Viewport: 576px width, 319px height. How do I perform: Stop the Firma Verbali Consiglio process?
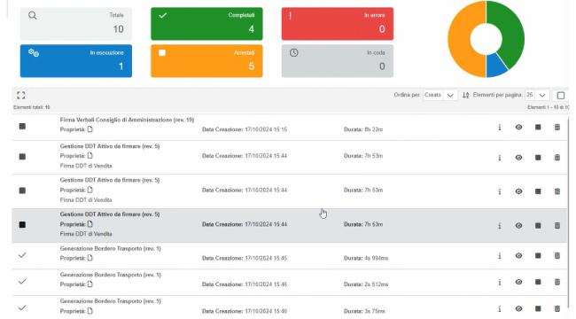[x=538, y=128]
